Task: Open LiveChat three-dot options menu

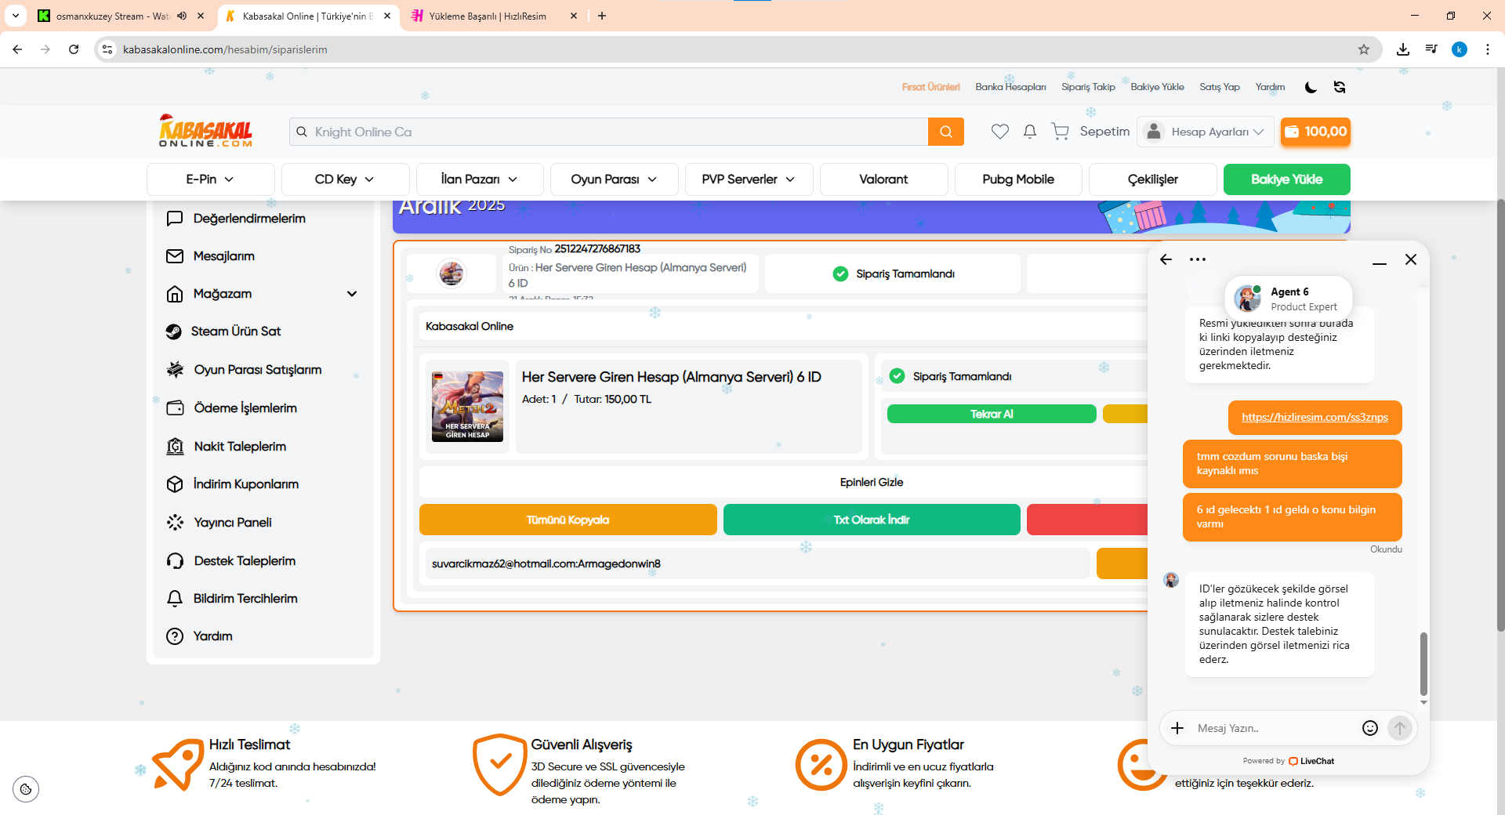Action: tap(1198, 259)
